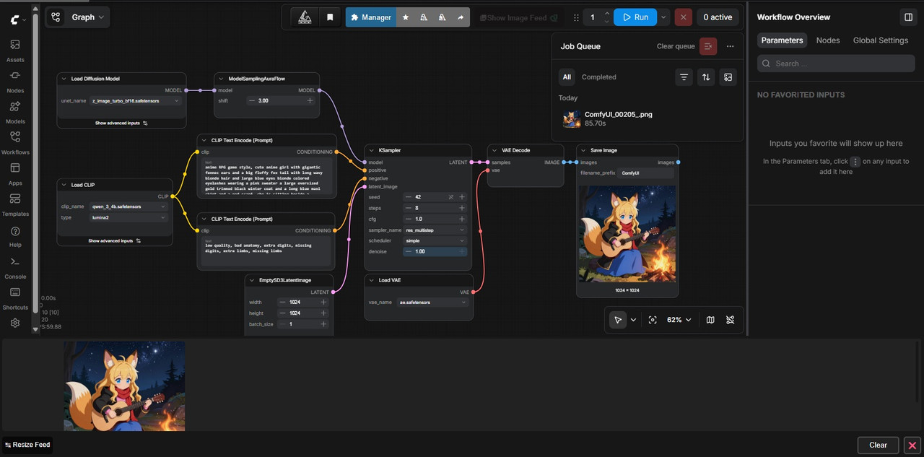Open the settings gear in sidebar
The width and height of the screenshot is (924, 457).
click(x=15, y=323)
